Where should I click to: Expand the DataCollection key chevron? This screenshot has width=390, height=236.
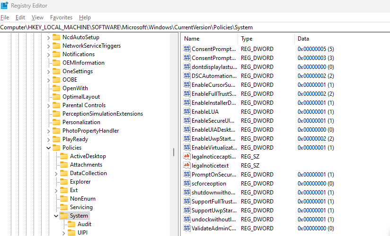pyautogui.click(x=56, y=173)
